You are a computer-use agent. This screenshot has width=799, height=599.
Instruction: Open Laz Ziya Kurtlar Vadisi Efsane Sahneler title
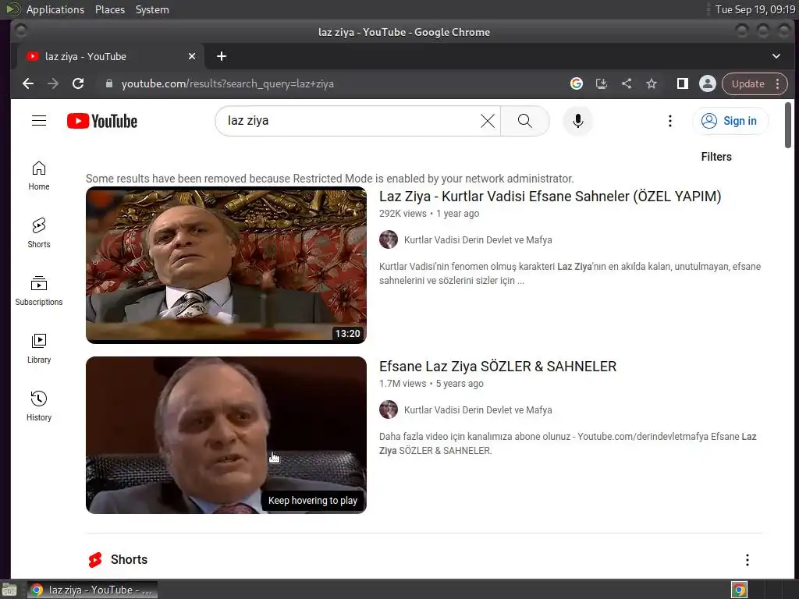550,196
